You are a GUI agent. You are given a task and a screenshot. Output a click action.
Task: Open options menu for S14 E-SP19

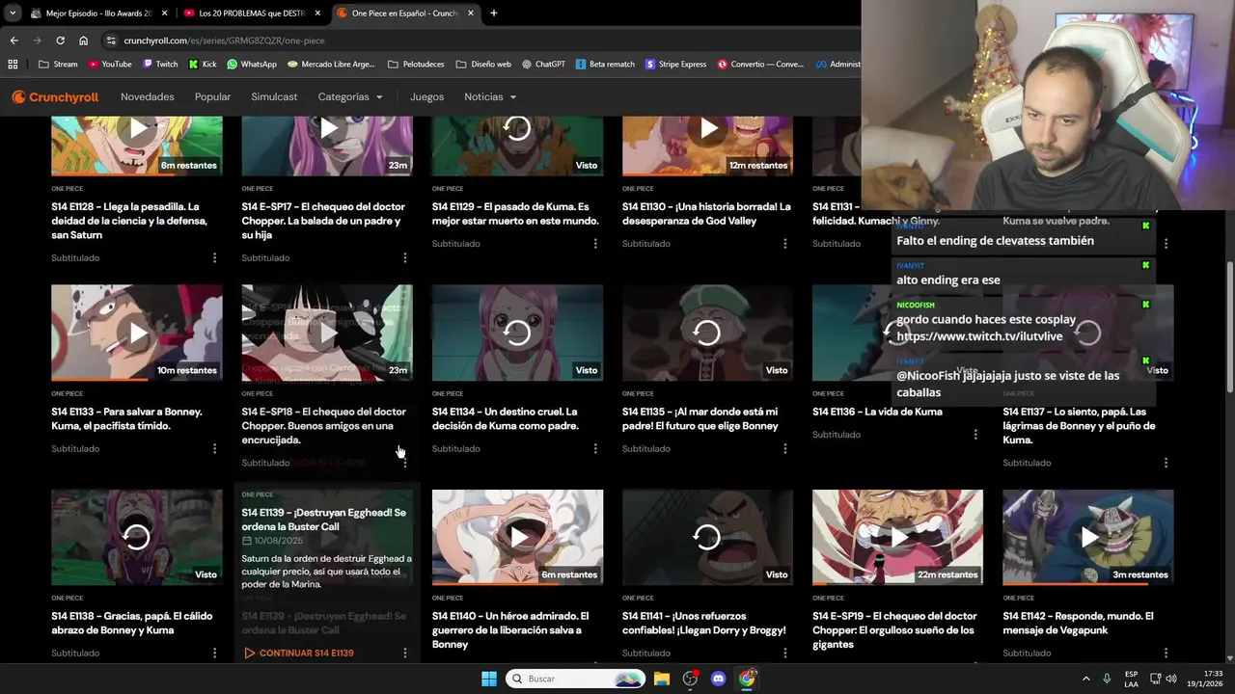coord(974,664)
